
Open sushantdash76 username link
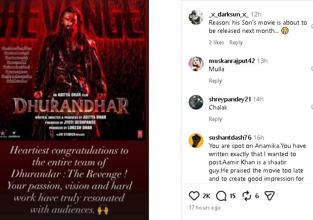click(x=230, y=137)
